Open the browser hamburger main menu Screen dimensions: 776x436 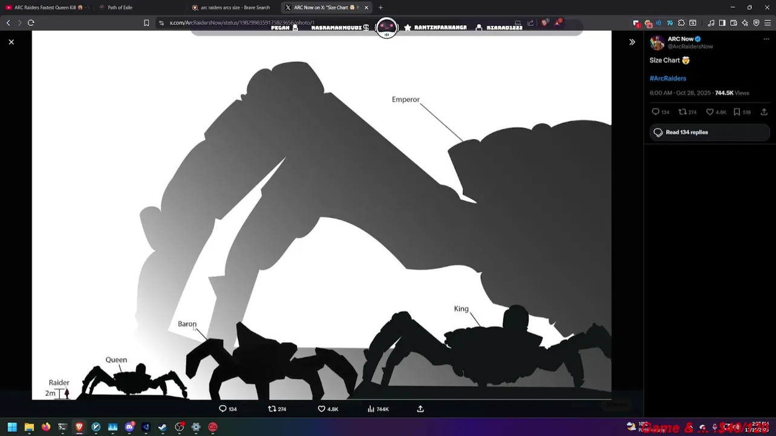768,23
